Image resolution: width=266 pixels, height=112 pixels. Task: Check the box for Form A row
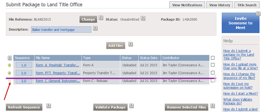(x=213, y=65)
